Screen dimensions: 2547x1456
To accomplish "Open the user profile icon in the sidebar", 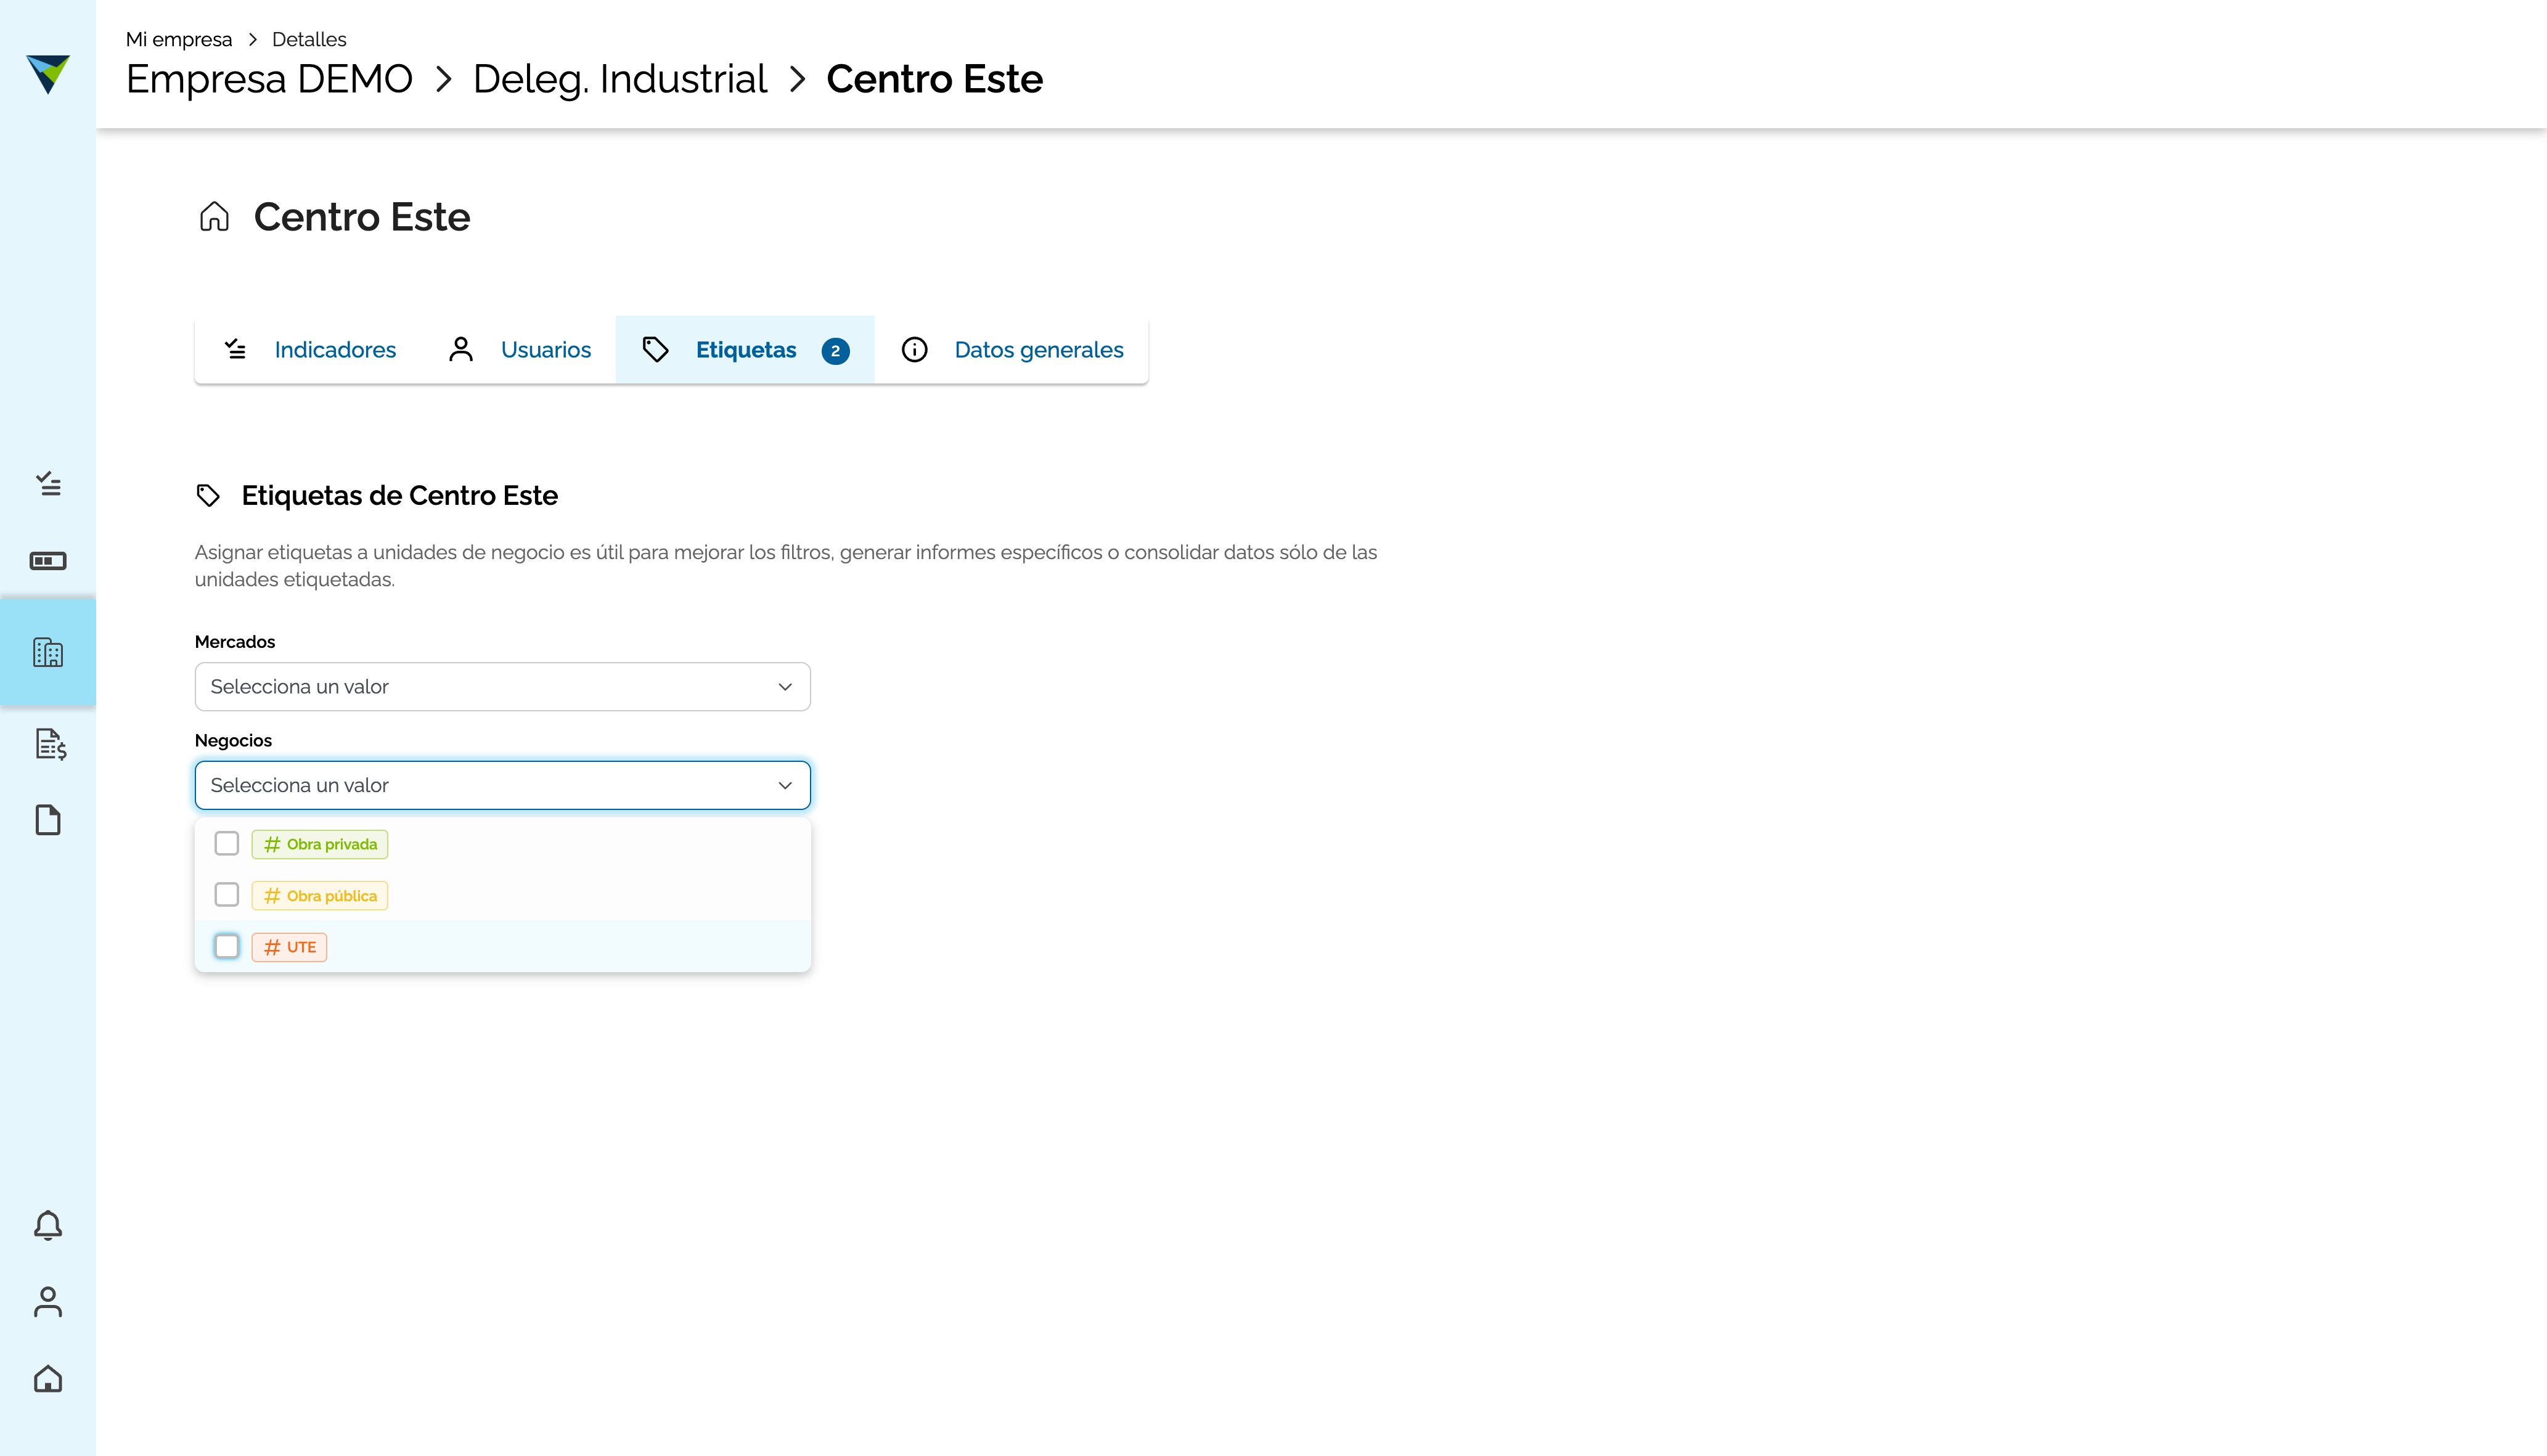I will [48, 1302].
